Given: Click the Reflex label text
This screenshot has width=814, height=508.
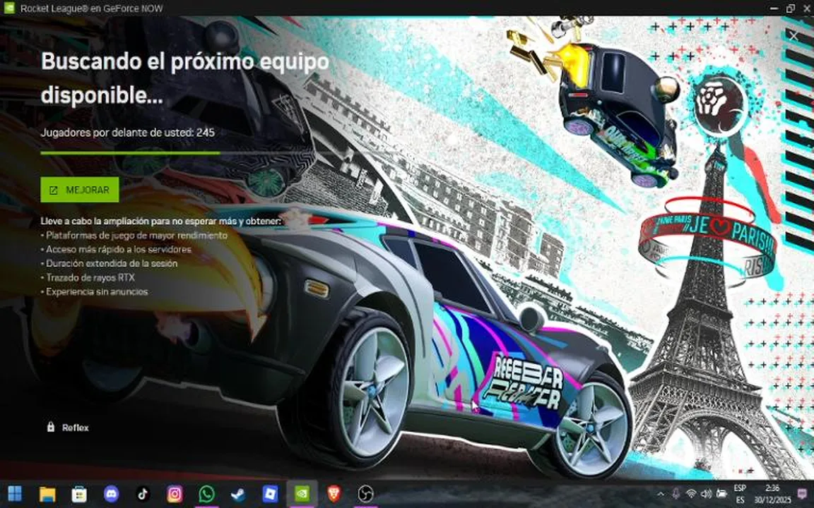Looking at the screenshot, I should [76, 428].
